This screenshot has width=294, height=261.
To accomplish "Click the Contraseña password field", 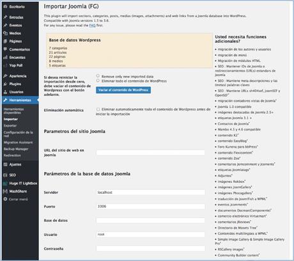I will pos(151,248).
